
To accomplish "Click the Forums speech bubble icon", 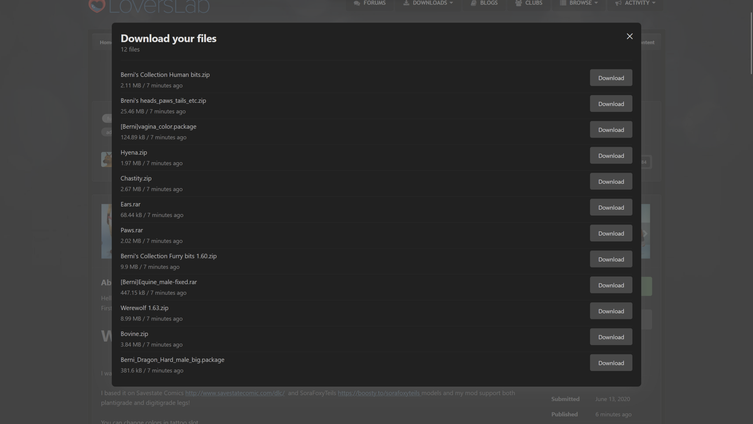I will point(357,3).
